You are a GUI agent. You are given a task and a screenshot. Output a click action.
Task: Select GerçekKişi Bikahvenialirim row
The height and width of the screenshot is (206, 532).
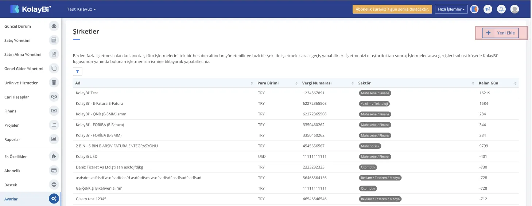tap(296, 188)
